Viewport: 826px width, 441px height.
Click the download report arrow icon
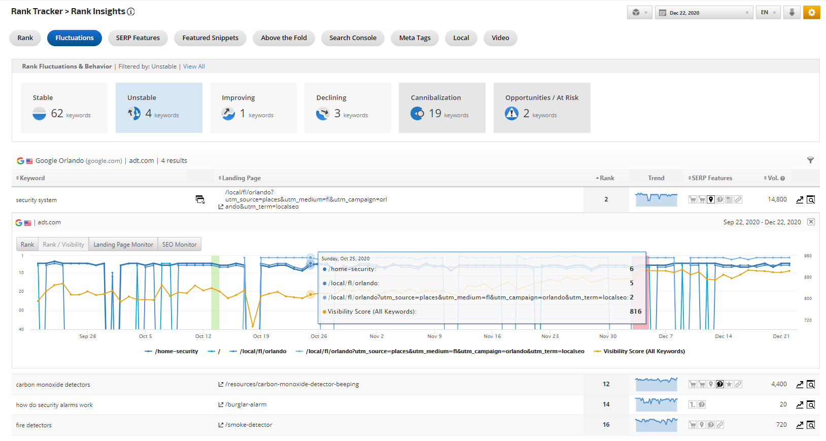791,13
